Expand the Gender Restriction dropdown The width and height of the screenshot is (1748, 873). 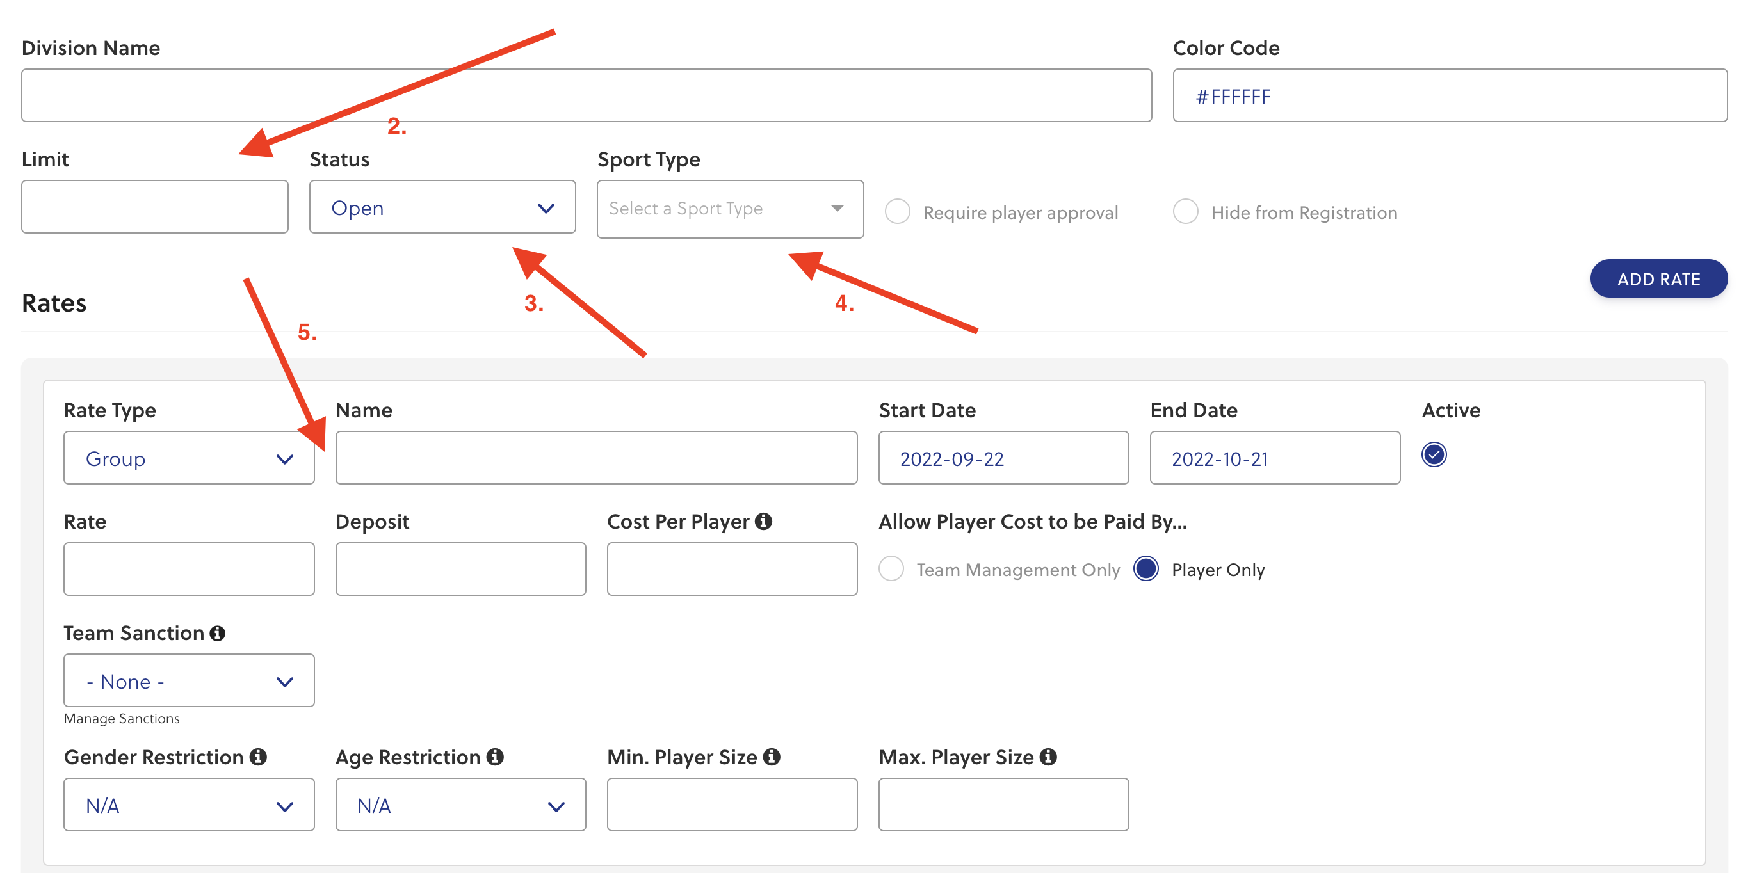tap(189, 805)
